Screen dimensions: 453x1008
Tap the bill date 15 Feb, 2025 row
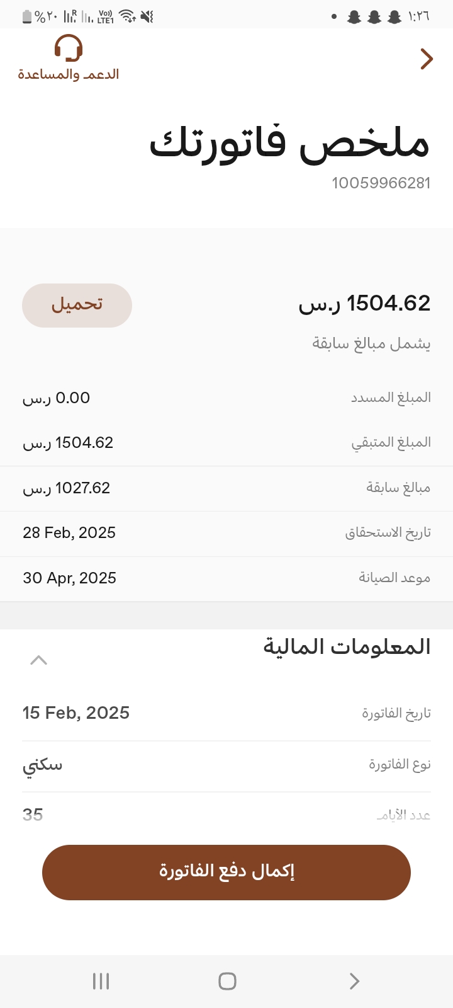tap(226, 713)
